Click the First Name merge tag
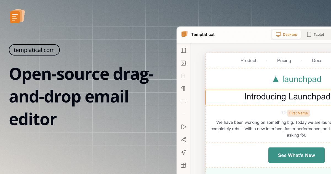The image size is (331, 174). [298, 113]
